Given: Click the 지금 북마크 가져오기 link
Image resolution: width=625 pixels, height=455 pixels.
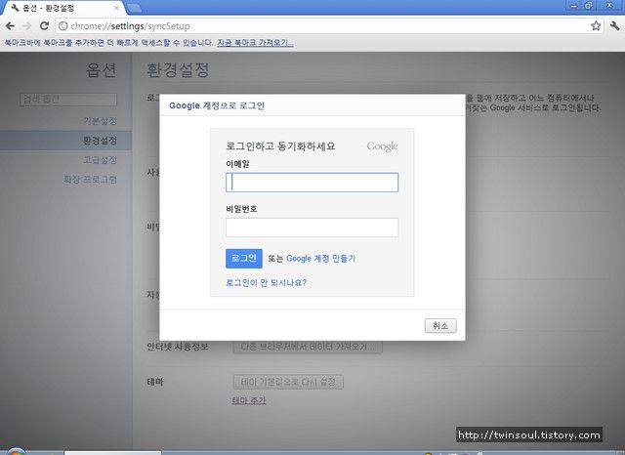Looking at the screenshot, I should pyautogui.click(x=255, y=43).
